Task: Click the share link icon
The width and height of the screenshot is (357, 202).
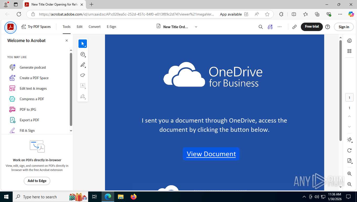Action: (x=295, y=27)
